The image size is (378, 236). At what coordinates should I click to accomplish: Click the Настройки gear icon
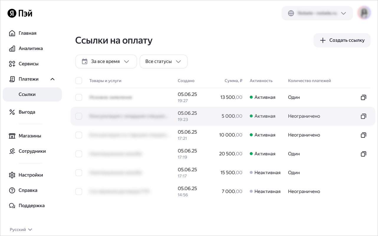[x=12, y=175]
